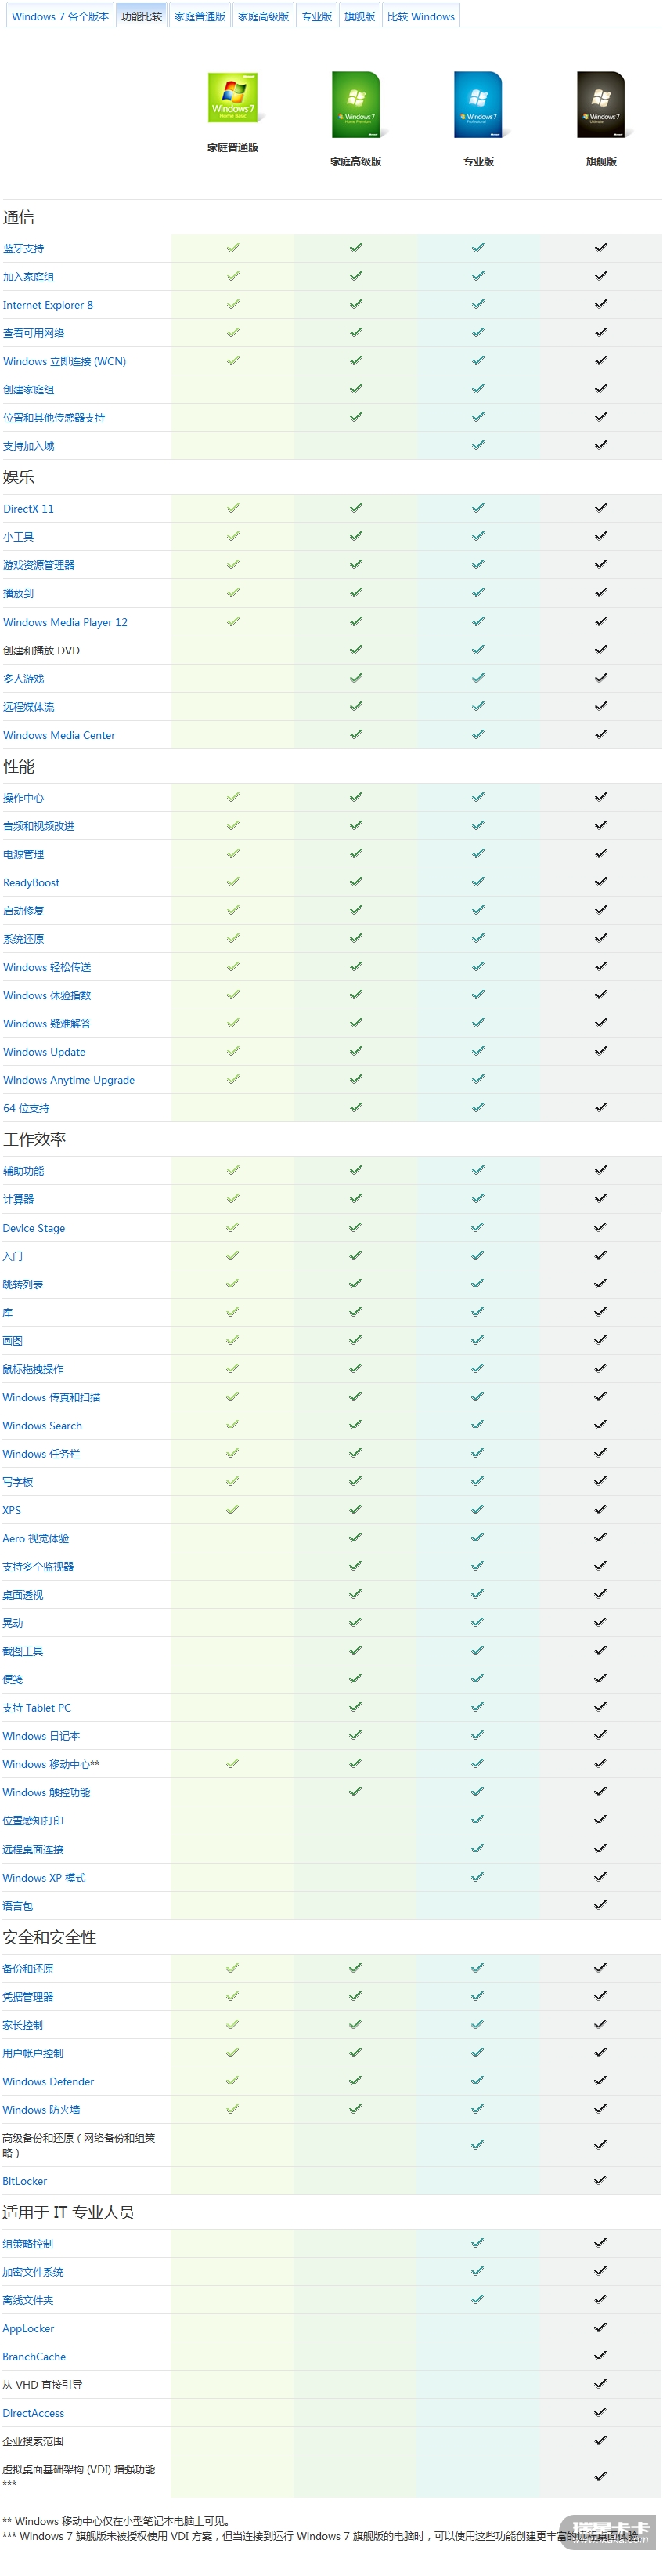Image resolution: width=663 pixels, height=2576 pixels.
Task: Open the DirectX 11 feature link
Action: 29,509
